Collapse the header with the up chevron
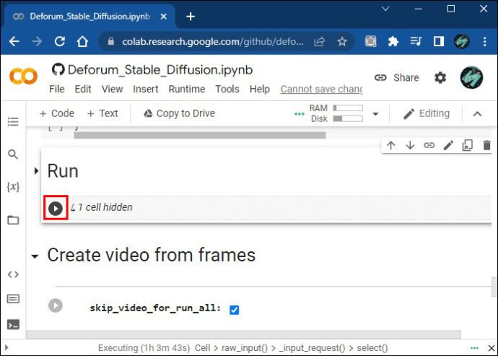 coord(477,114)
